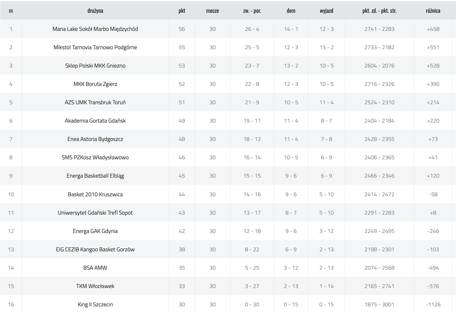Viewport: 456px width, 318px height.
Task: Open King II Szczecin team
Action: (95, 305)
